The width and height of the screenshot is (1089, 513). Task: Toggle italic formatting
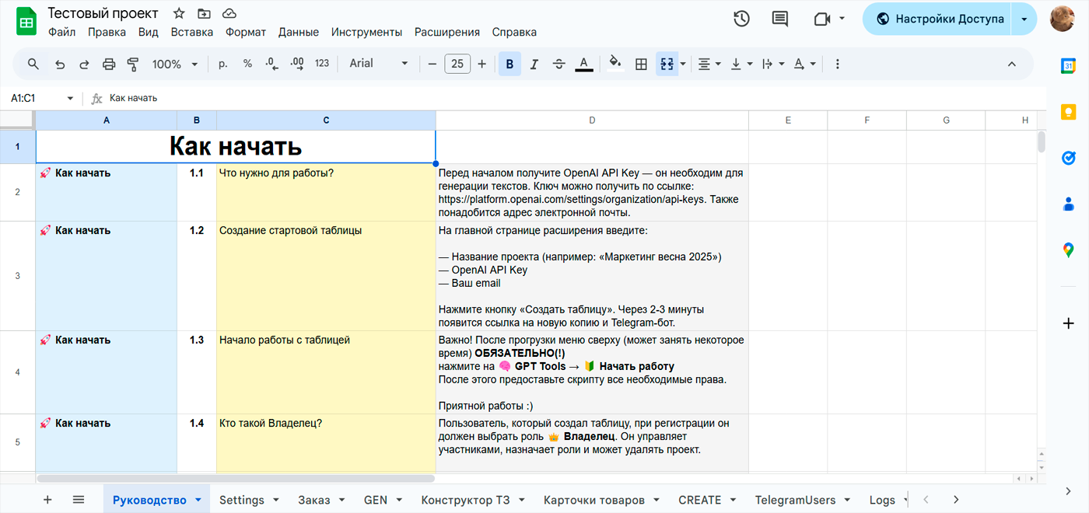534,64
